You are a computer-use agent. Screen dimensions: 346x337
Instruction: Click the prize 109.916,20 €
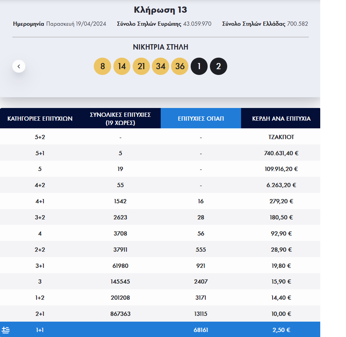click(281, 169)
